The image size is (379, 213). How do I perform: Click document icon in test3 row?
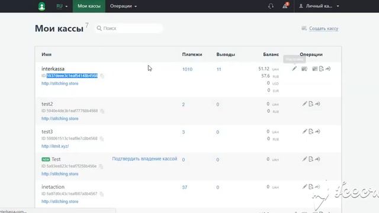click(x=311, y=131)
